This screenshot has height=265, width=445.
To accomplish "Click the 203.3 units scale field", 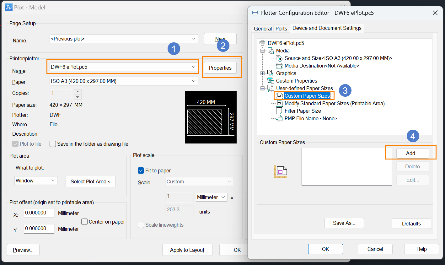I will (180, 210).
